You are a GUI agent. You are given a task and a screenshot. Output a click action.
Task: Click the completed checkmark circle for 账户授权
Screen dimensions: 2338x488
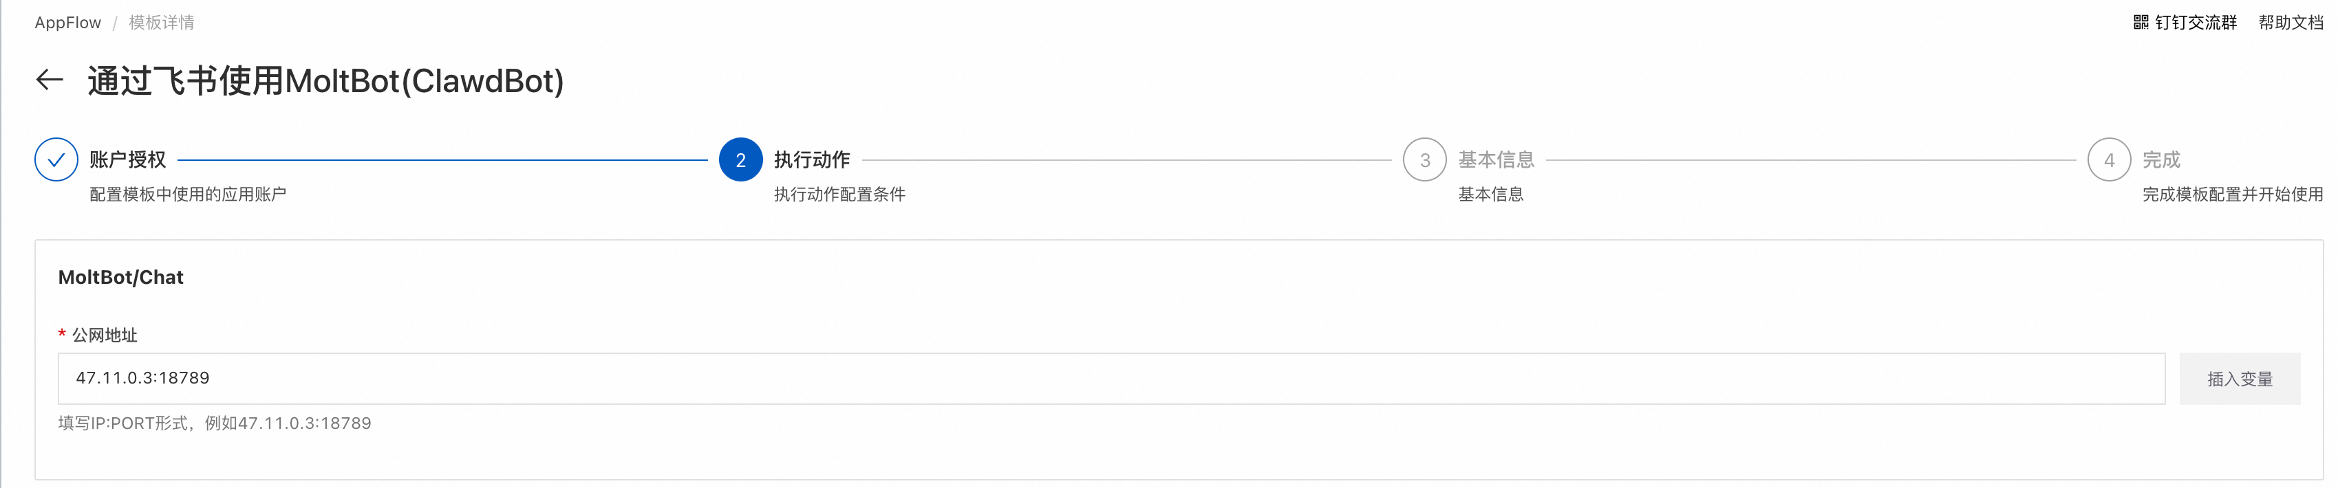click(56, 159)
